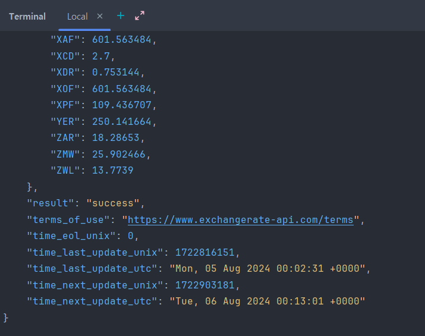Switch to the Local terminal tab
Image resolution: width=425 pixels, height=336 pixels.
77,17
